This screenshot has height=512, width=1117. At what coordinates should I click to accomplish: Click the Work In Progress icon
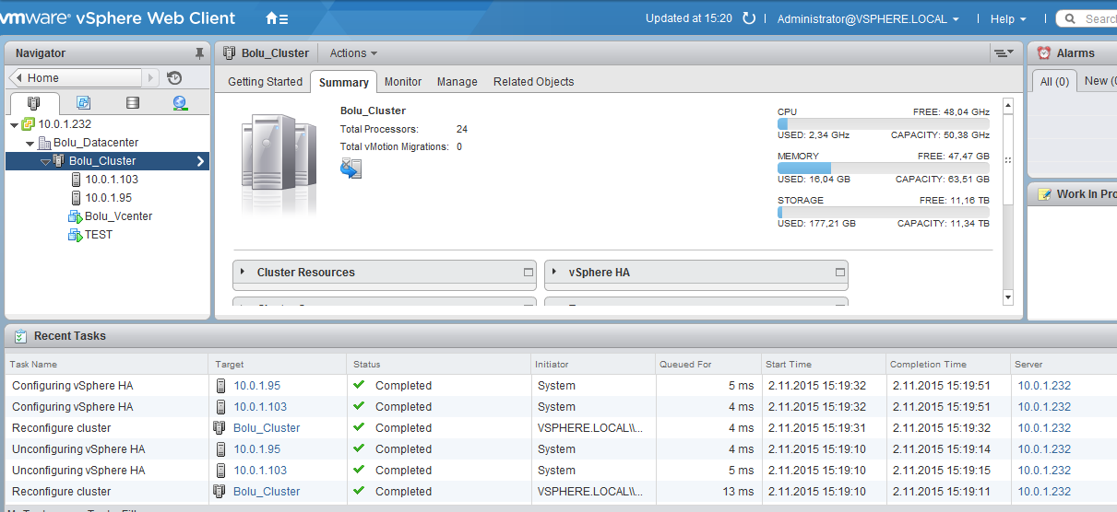(1044, 194)
